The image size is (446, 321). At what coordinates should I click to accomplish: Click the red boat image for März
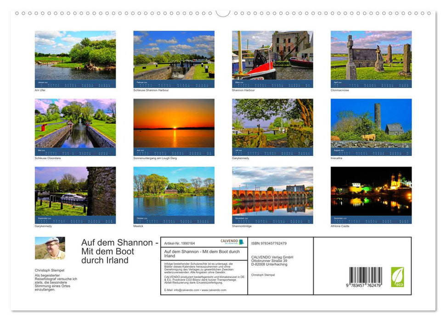point(272,58)
